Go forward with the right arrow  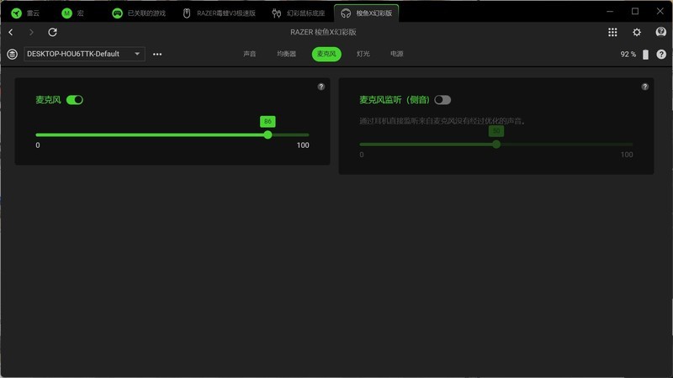point(31,32)
